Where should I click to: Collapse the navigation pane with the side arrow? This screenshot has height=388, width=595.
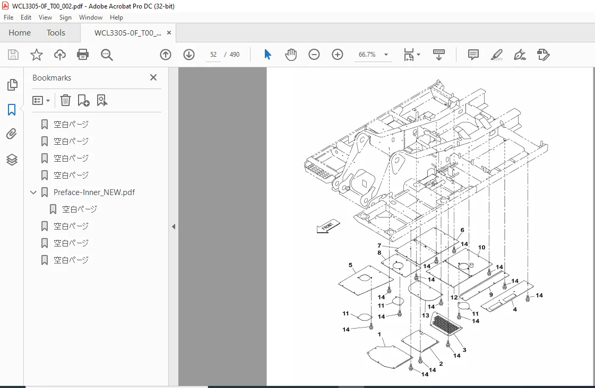coord(174,226)
